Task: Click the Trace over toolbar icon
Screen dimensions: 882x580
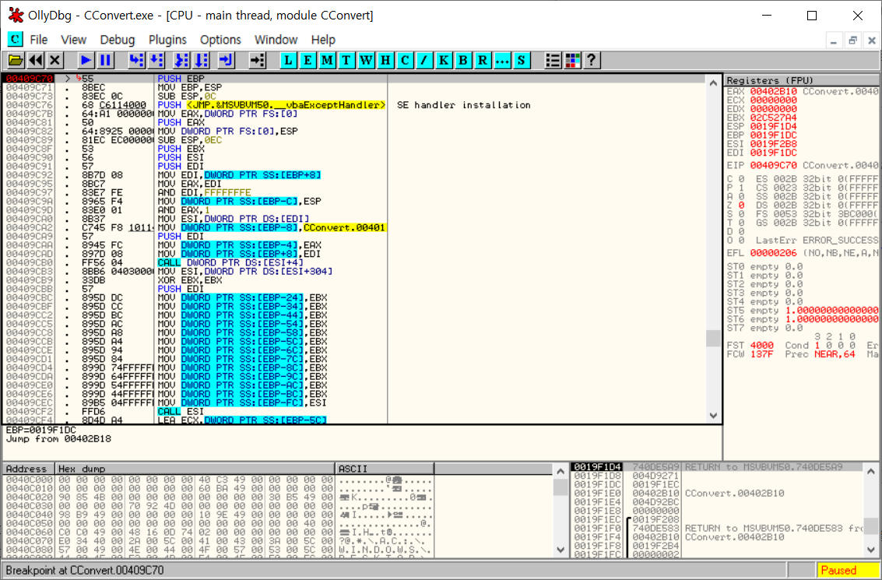Action: [x=201, y=60]
